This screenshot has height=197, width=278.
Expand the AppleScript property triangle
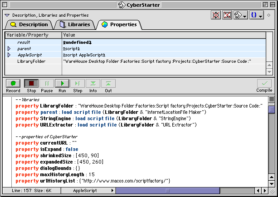pyautogui.click(x=9, y=55)
